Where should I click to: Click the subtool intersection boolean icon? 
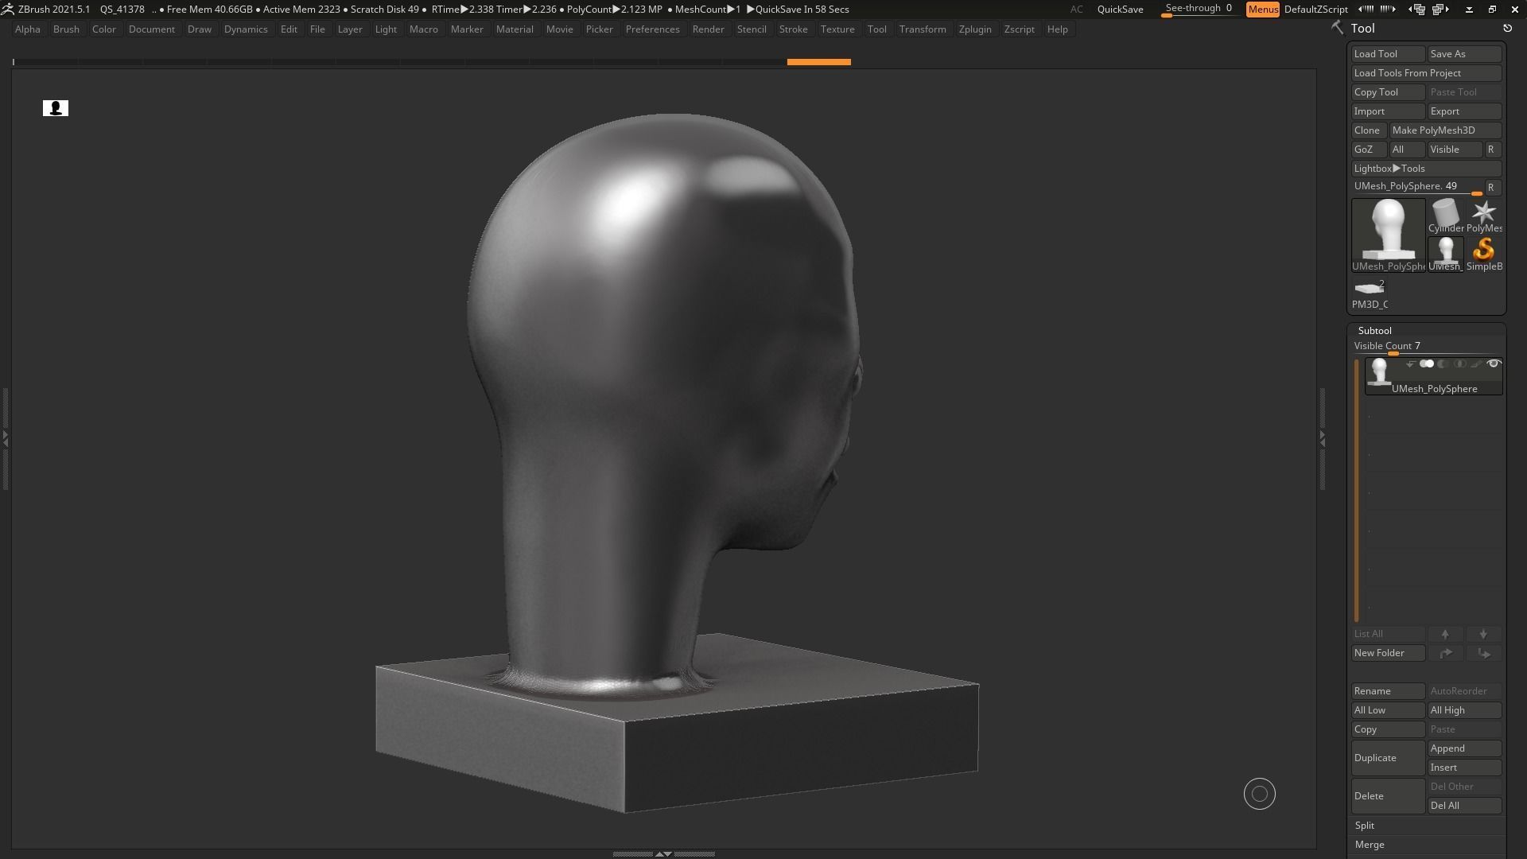[1459, 364]
